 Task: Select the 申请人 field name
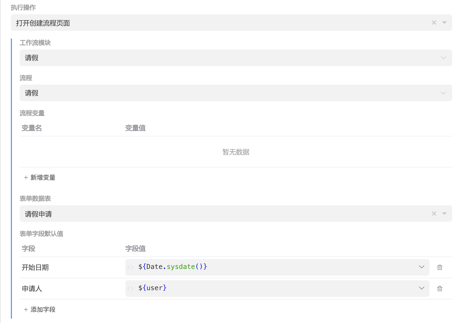[32, 289]
